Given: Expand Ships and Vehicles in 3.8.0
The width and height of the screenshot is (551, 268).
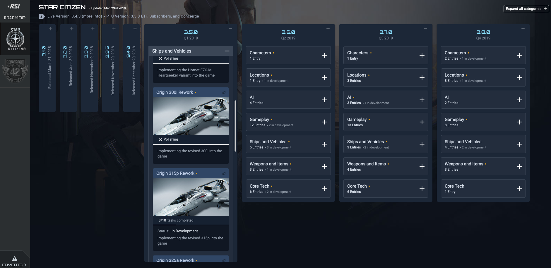Looking at the screenshot, I should click(519, 144).
